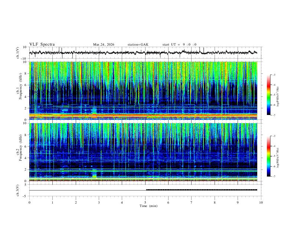The width and height of the screenshot is (294, 227).
Task: Click the ch.1 voltage waveform trace
Action: tap(143, 52)
